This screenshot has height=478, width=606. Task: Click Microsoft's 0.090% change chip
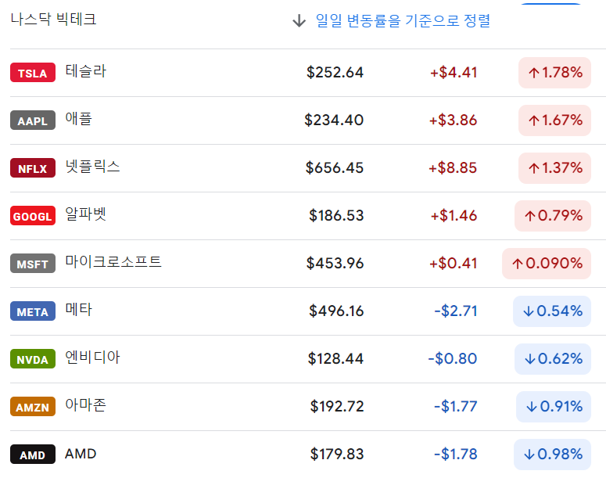pos(547,264)
